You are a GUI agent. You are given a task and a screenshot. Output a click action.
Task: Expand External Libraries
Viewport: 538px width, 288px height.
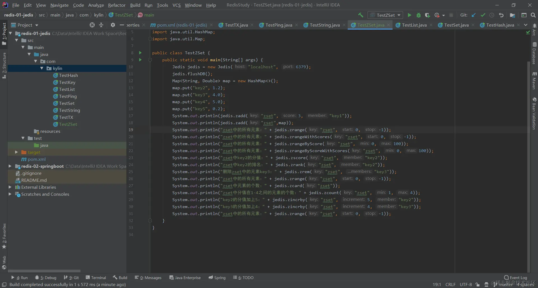[x=10, y=187]
